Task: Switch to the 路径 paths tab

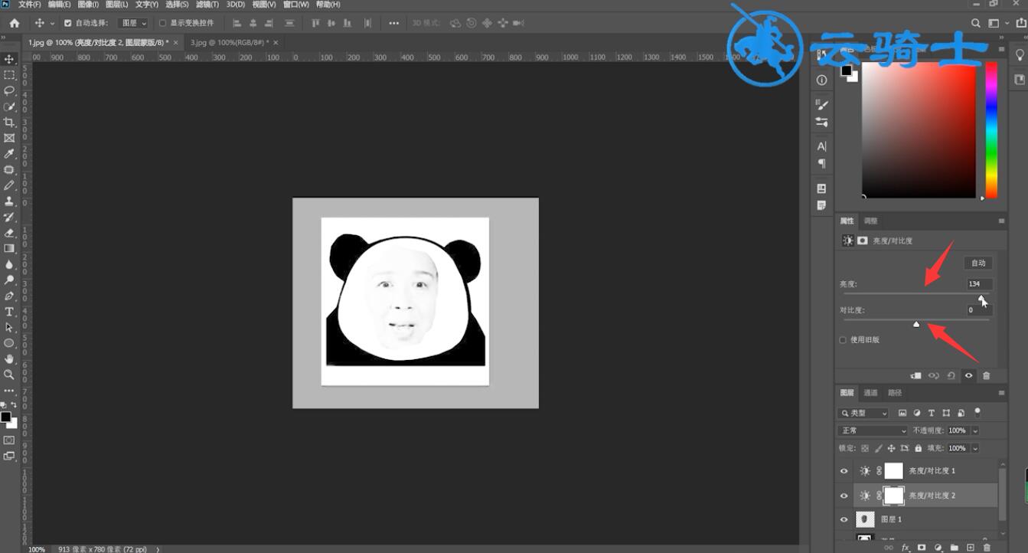Action: (x=895, y=393)
